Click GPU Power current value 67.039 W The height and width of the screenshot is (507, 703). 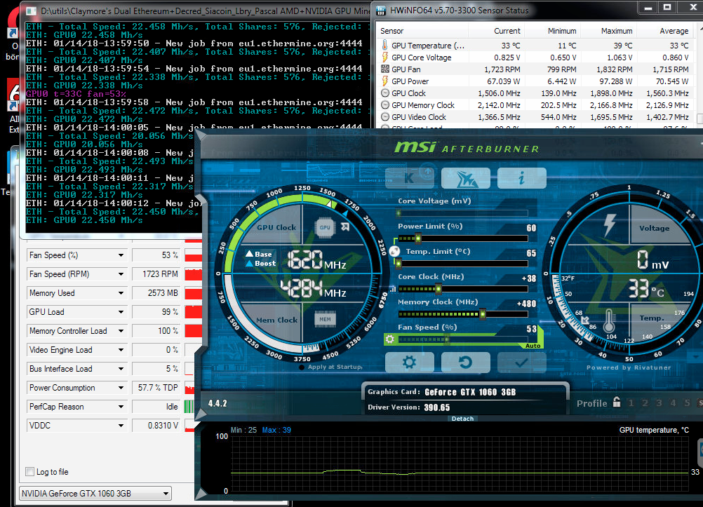pyautogui.click(x=504, y=81)
